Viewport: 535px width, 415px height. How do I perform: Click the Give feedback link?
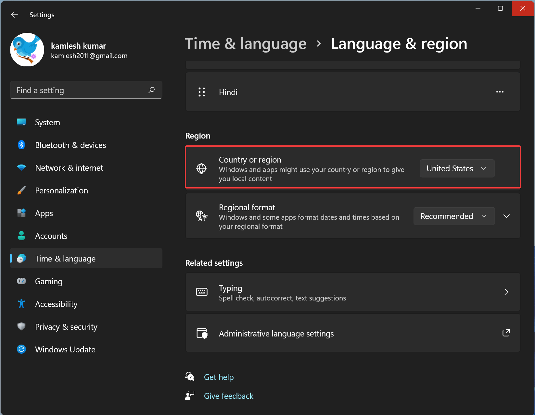click(228, 396)
